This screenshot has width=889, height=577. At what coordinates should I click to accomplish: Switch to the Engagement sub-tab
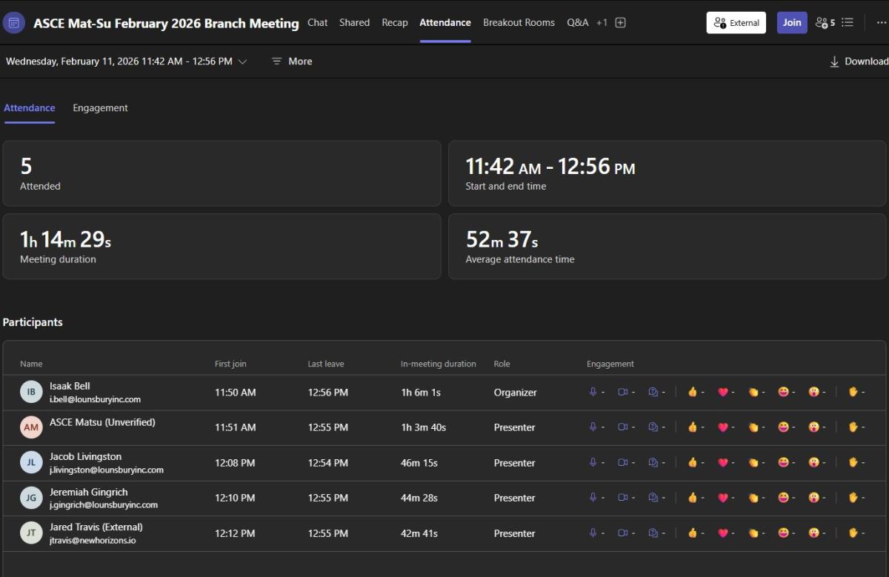100,108
